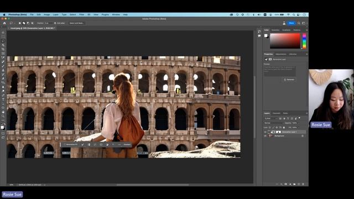Click the foreground color swatch in Color panel
This screenshot has width=354, height=199.
(265, 35)
